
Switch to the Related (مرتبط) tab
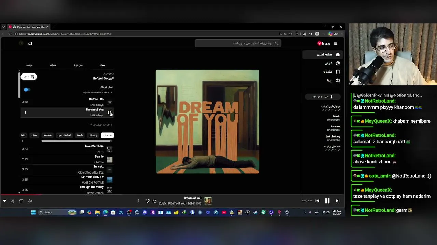tap(29, 65)
